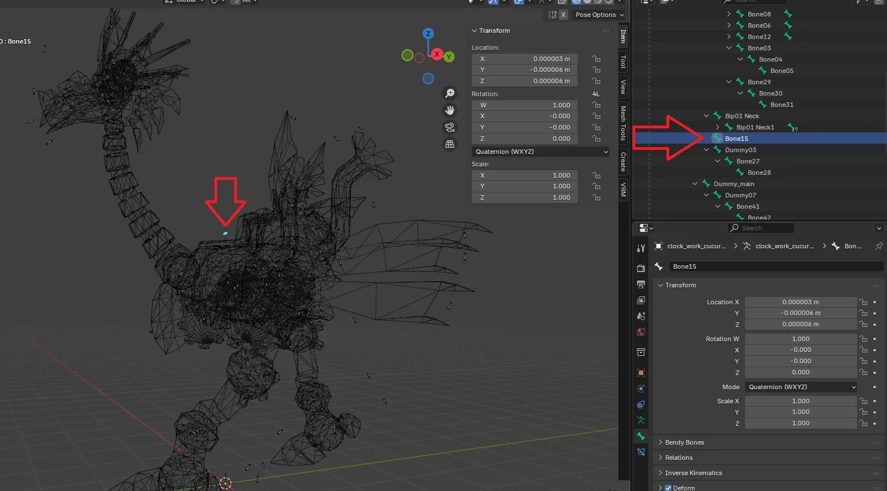Lock Location X in the Properties editor
Screen dimensions: 887x491
tap(863, 302)
